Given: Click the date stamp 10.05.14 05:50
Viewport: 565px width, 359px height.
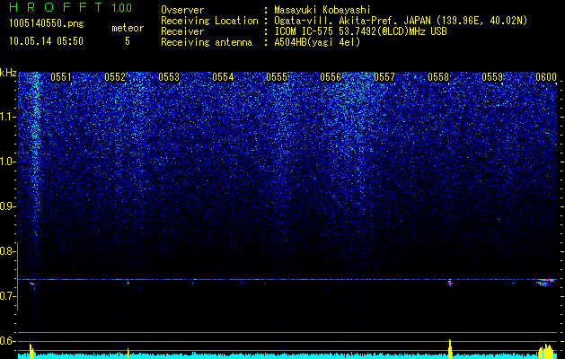Looking at the screenshot, I should click(x=46, y=41).
